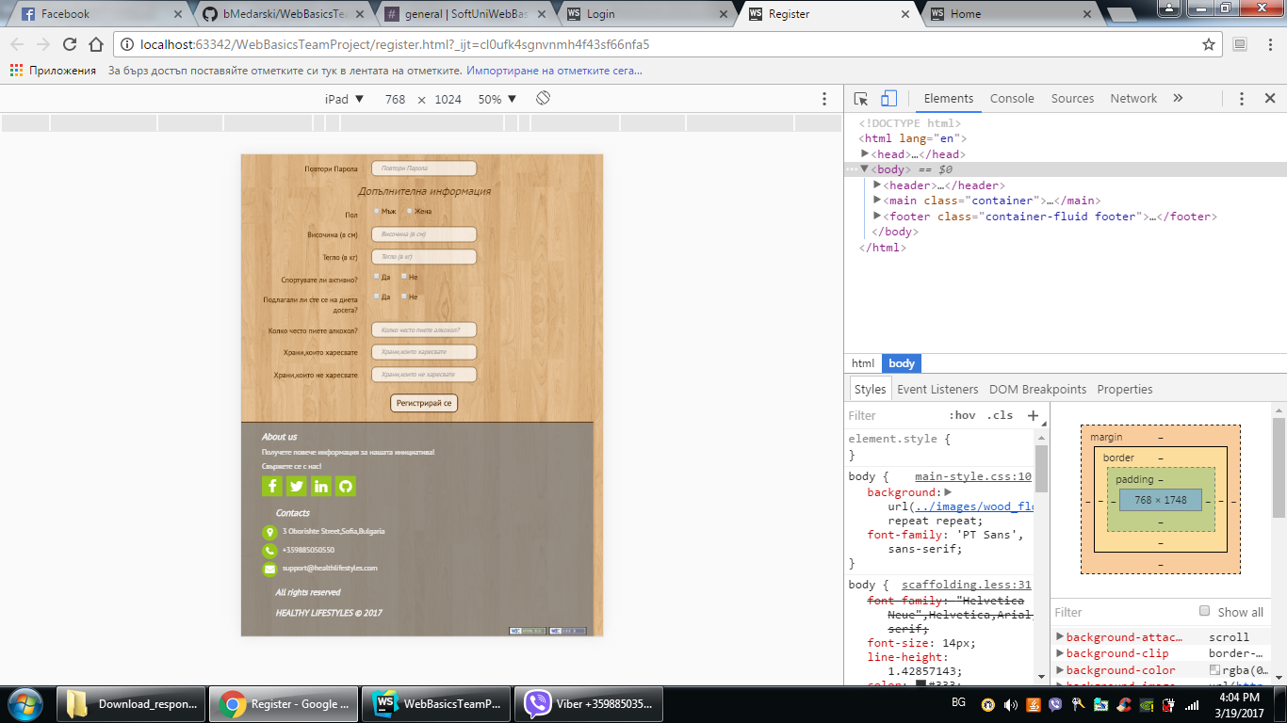
Task: Click the browser address bar URL
Action: (x=395, y=44)
